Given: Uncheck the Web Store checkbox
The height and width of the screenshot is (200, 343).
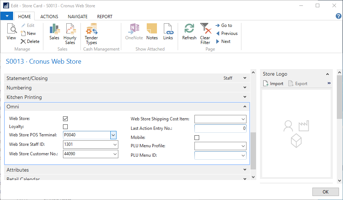Looking at the screenshot, I should click(66, 119).
